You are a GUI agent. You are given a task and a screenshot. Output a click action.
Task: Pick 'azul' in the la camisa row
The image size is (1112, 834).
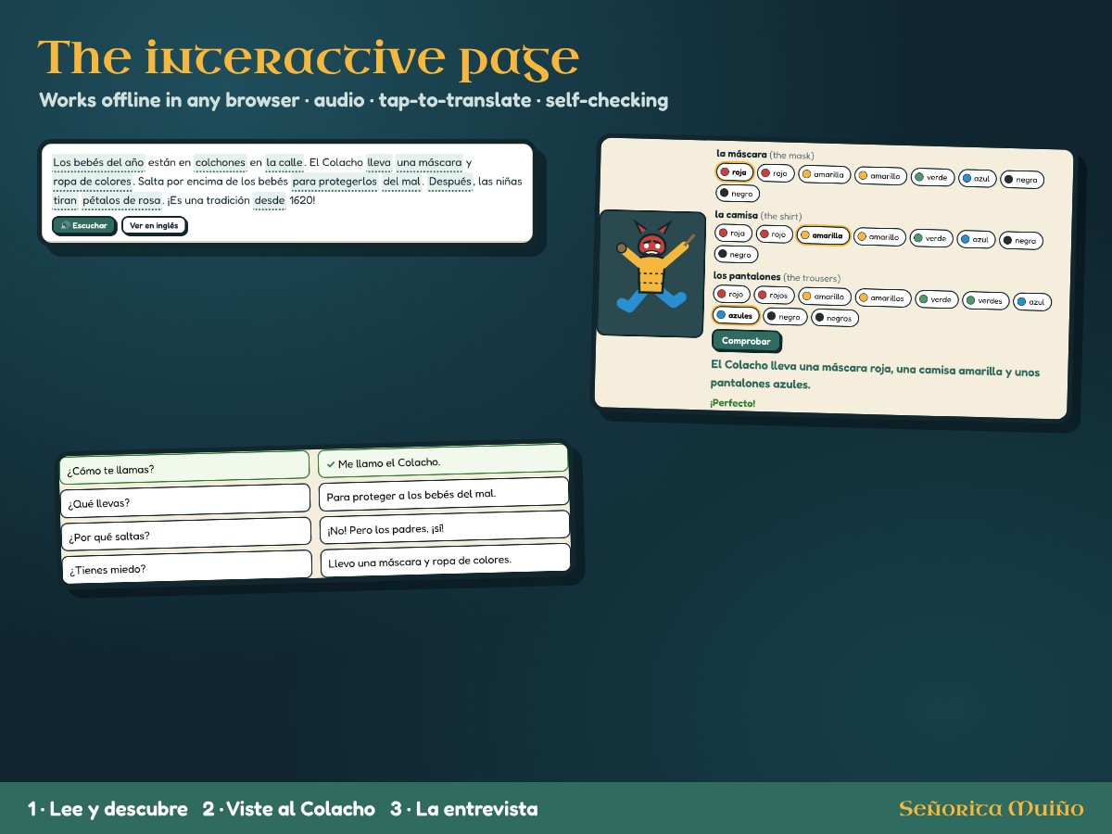(976, 239)
